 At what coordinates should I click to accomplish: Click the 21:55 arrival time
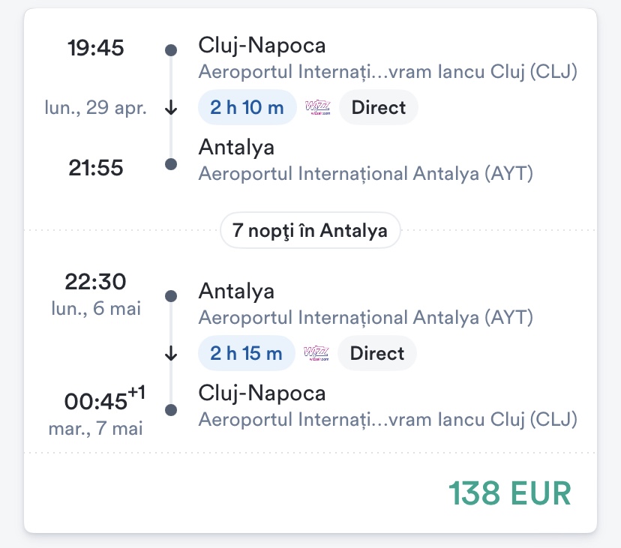point(96,169)
